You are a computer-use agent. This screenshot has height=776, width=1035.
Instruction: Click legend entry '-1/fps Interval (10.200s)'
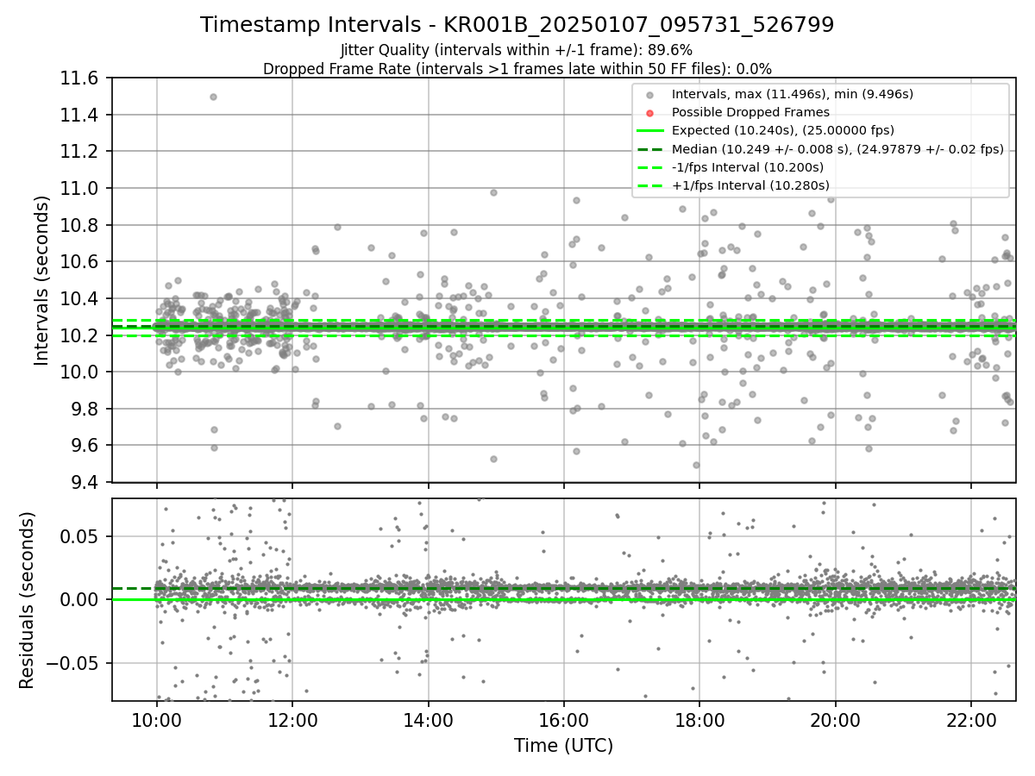(x=748, y=167)
